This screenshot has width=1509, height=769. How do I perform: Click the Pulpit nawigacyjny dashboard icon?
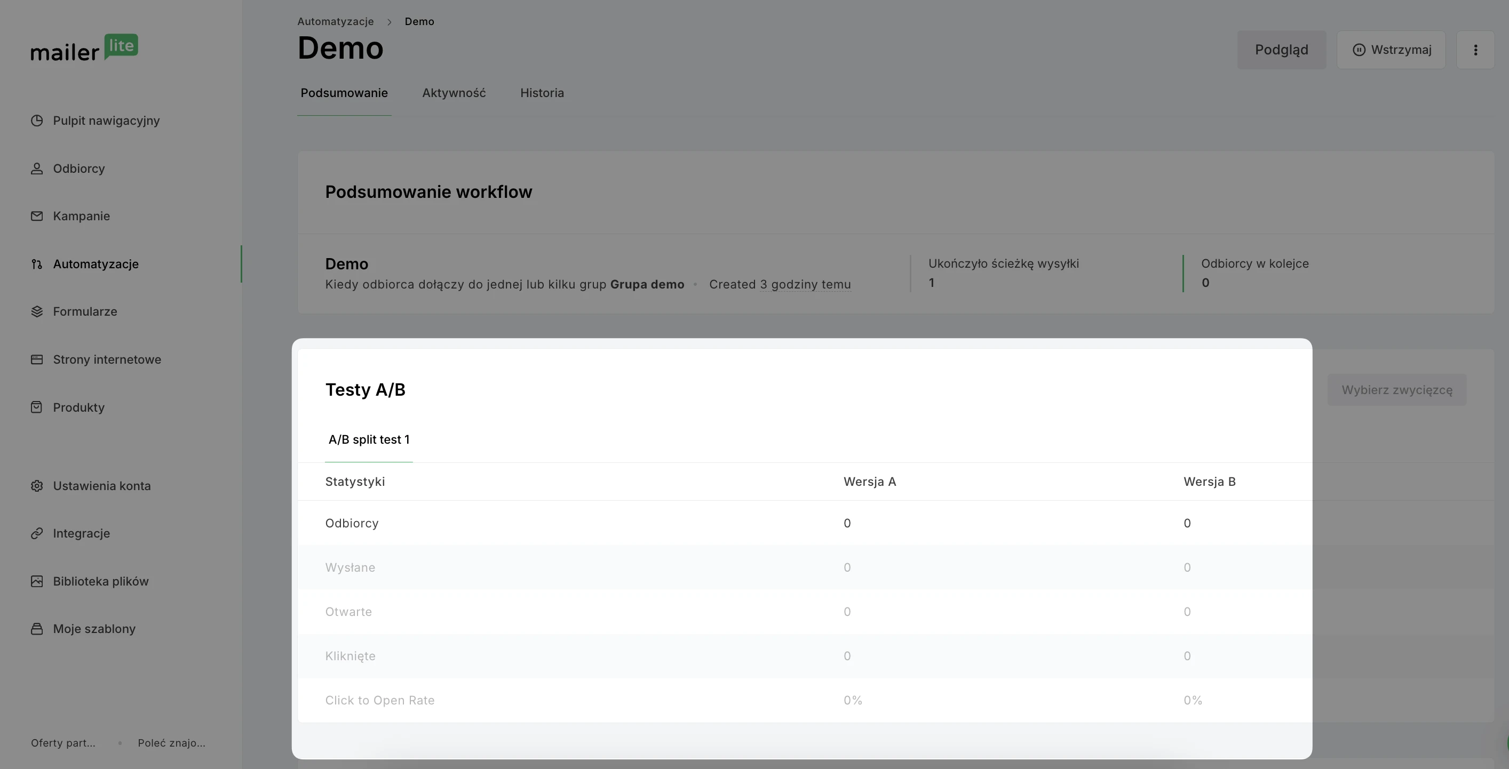[37, 121]
